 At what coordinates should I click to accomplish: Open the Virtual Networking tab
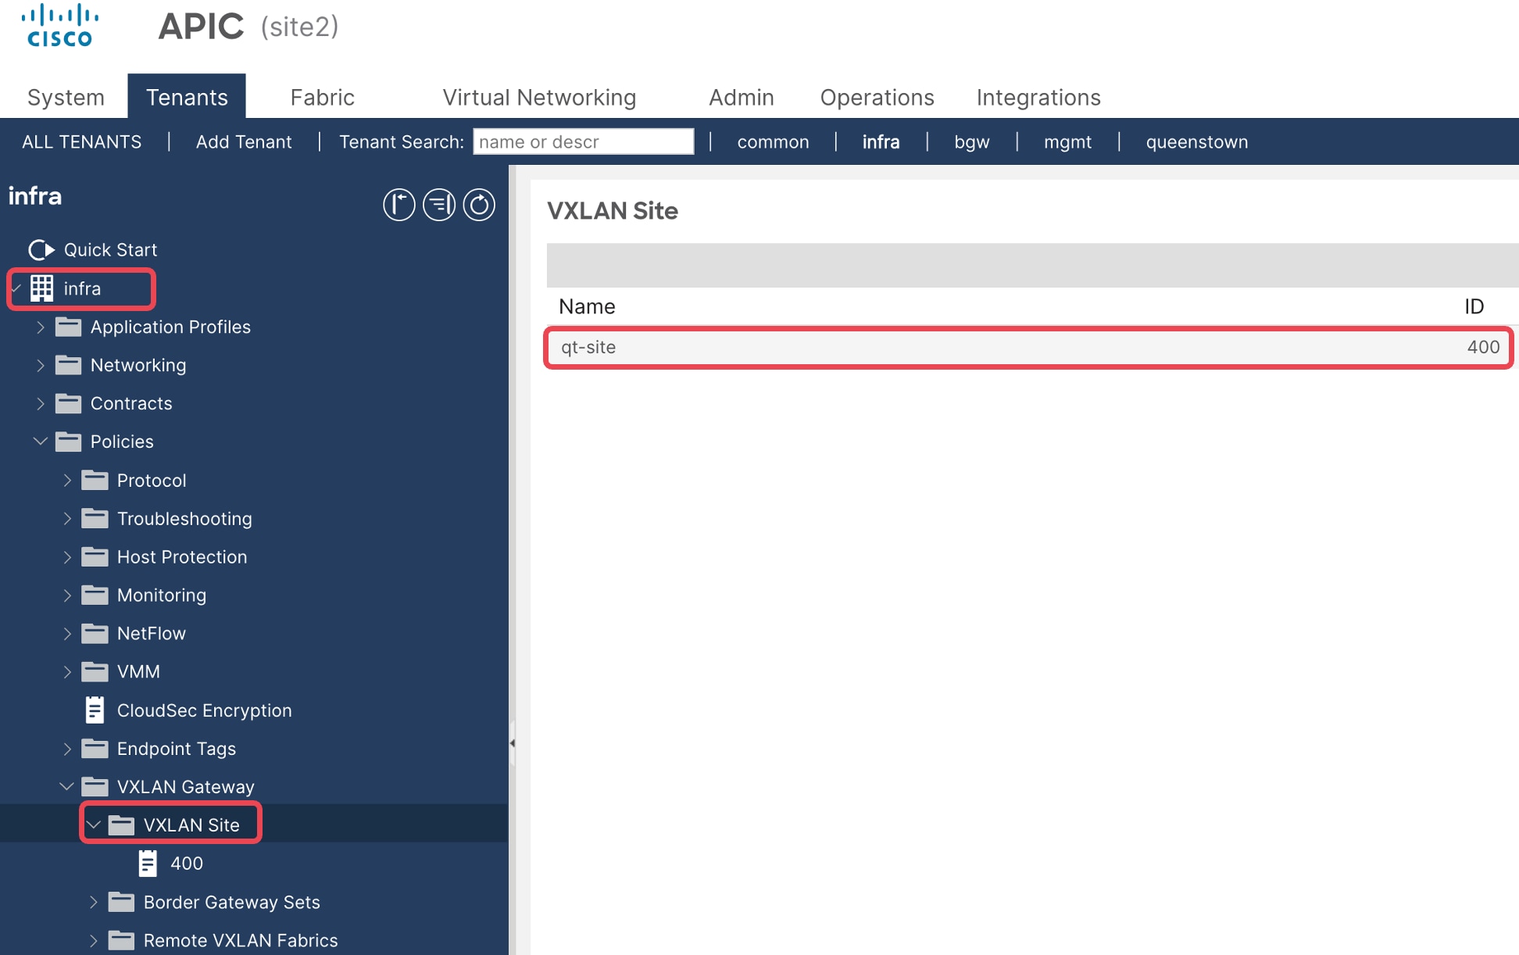click(539, 97)
